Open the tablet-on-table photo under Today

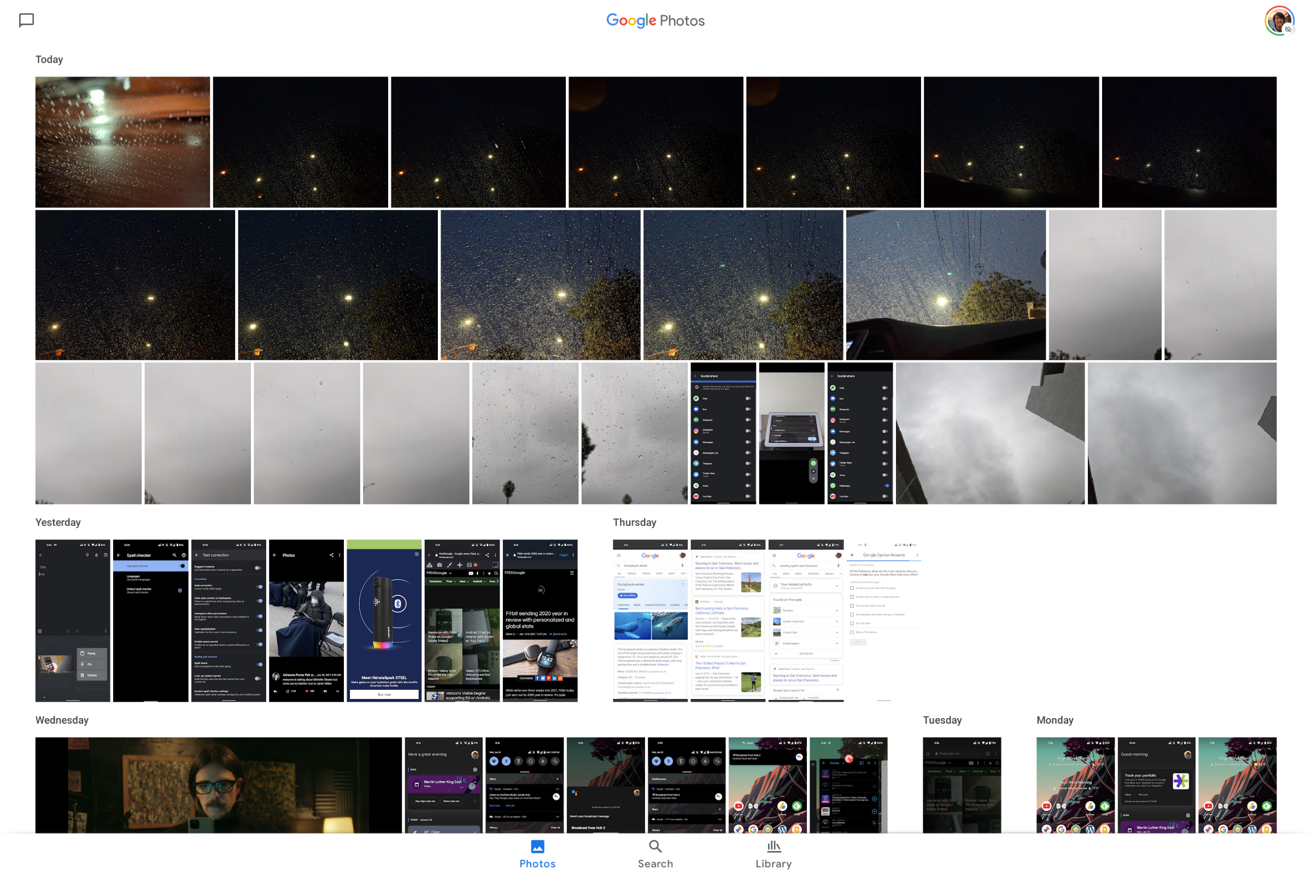pyautogui.click(x=793, y=433)
